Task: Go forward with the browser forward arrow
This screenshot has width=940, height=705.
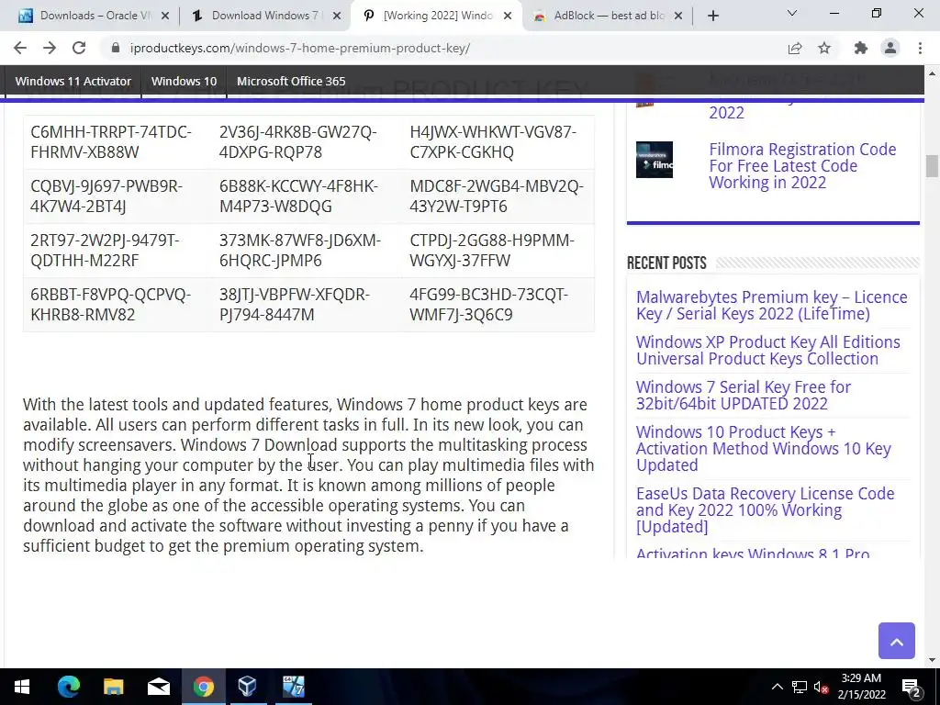Action: (50, 48)
